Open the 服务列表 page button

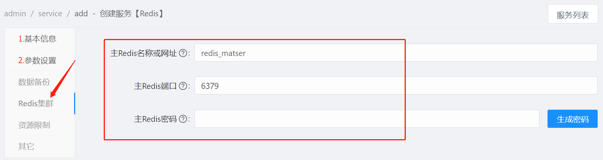tap(573, 14)
